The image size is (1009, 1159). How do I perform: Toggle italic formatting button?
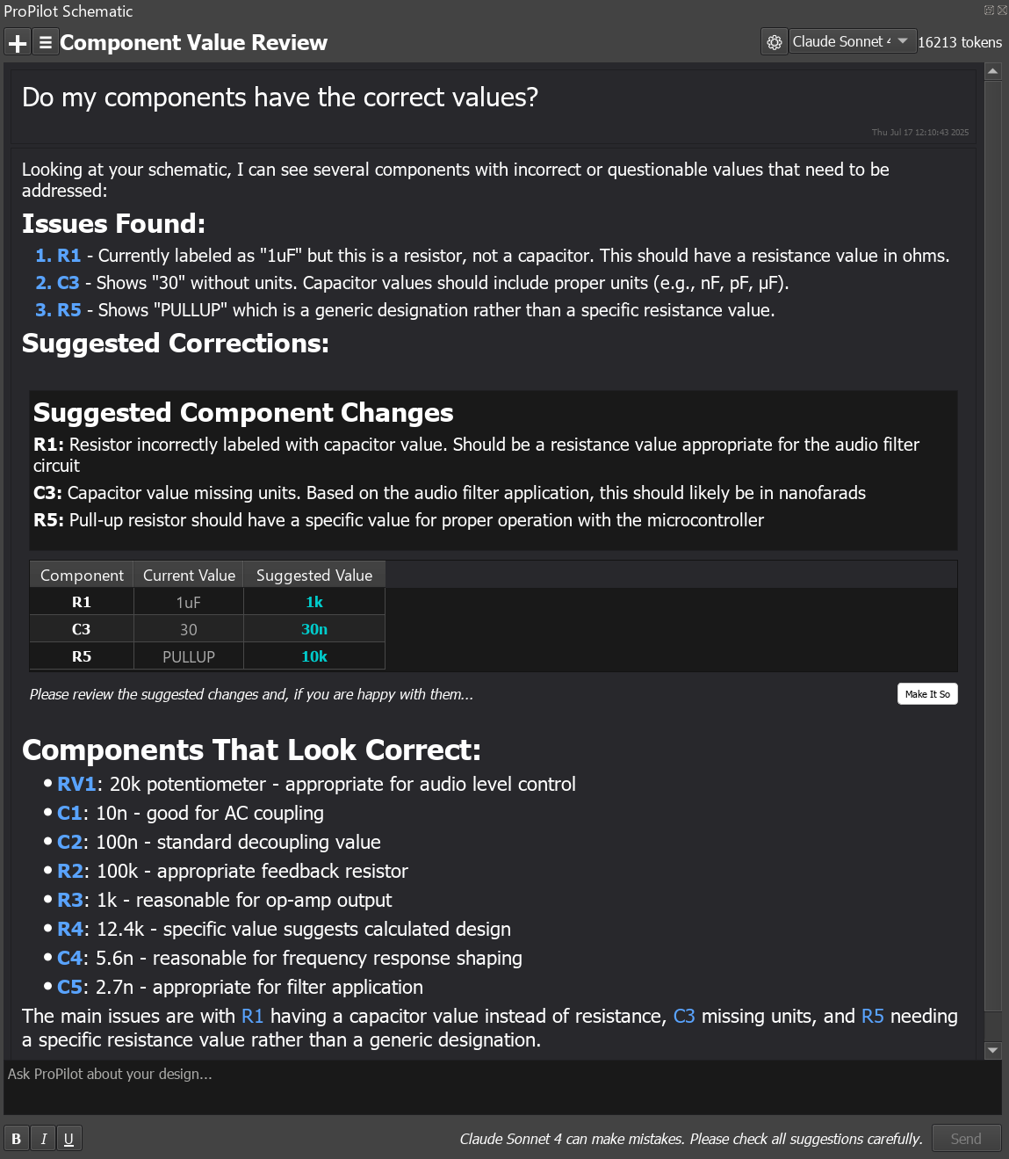(x=43, y=1139)
